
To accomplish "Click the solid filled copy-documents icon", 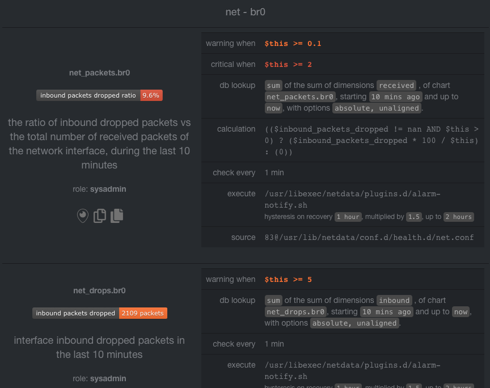I will [x=117, y=216].
